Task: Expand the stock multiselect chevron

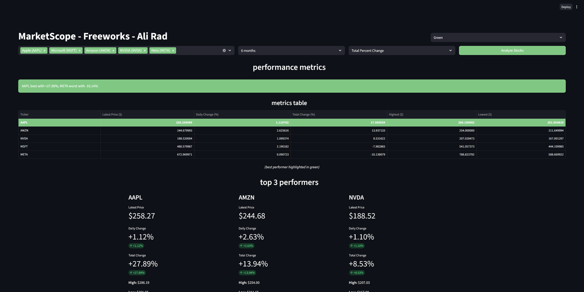Action: [230, 50]
